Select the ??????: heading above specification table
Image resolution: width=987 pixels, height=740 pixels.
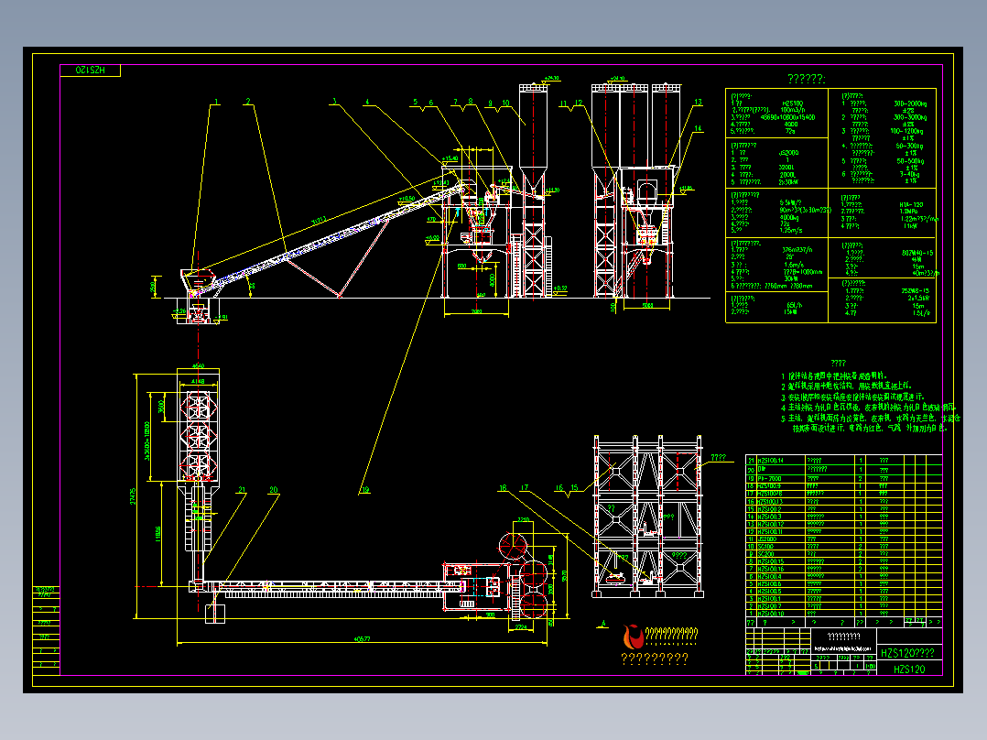(807, 79)
